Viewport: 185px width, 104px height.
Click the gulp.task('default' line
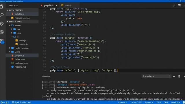click(84, 70)
